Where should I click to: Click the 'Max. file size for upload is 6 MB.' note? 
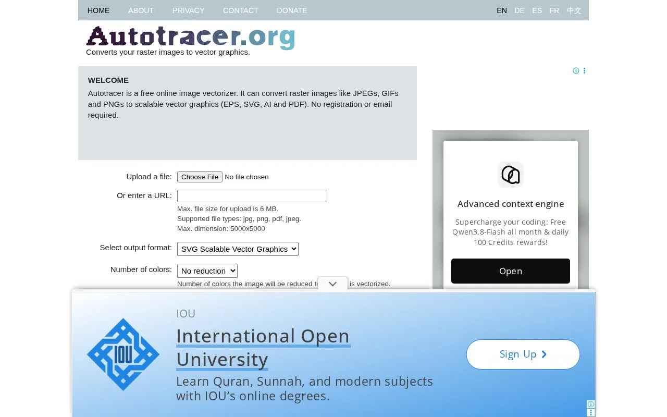[228, 209]
